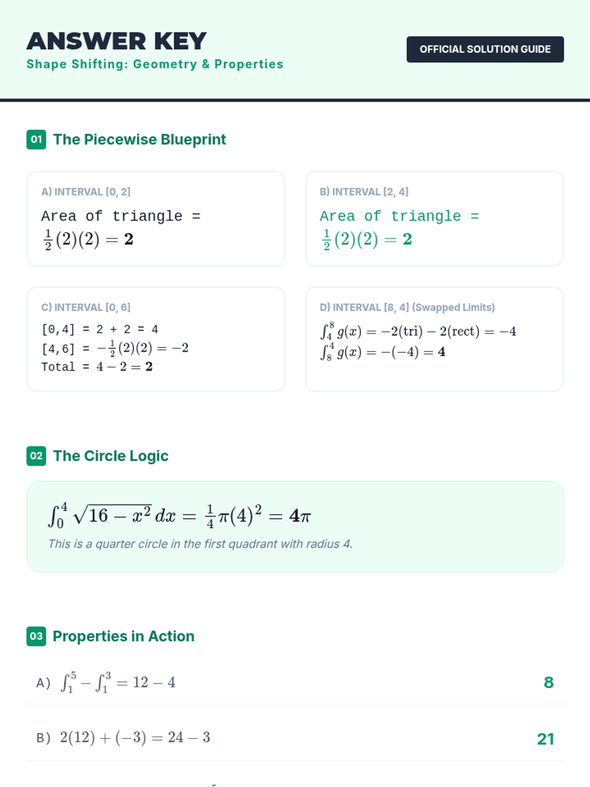The image size is (590, 787).
Task: Click the quarter circle integral formula
Action: [x=179, y=515]
